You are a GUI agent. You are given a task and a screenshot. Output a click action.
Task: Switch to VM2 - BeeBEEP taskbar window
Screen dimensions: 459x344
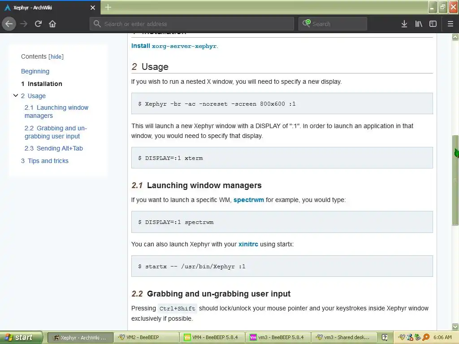(146, 338)
